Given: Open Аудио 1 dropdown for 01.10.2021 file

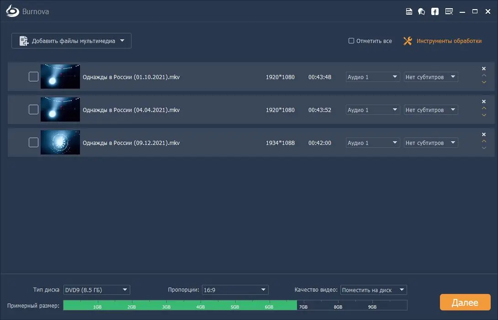Looking at the screenshot, I should point(372,77).
